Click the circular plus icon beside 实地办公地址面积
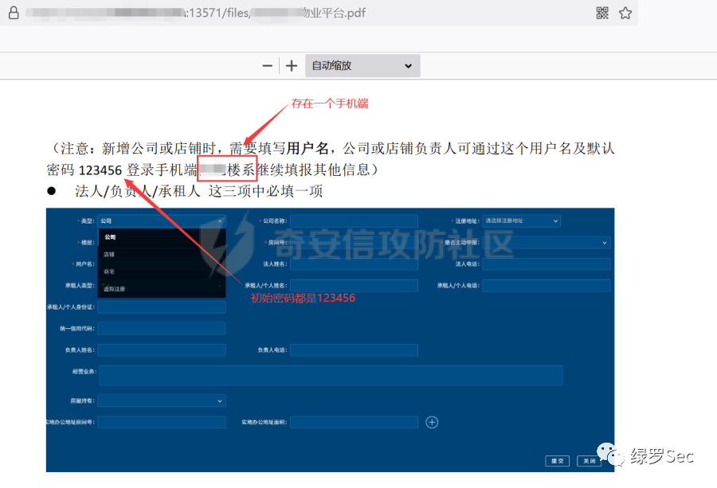Image resolution: width=717 pixels, height=488 pixels. (432, 422)
